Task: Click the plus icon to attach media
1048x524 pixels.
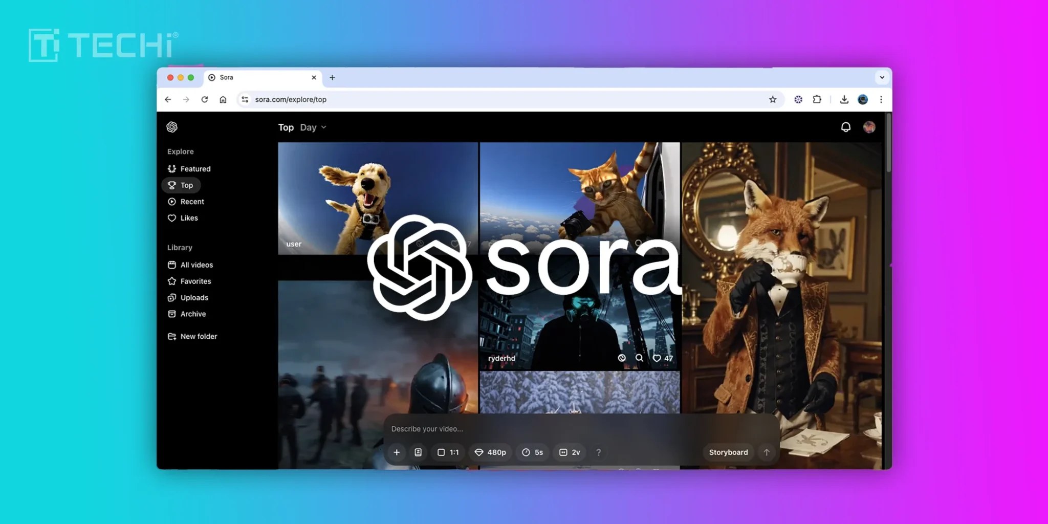Action: click(x=397, y=452)
